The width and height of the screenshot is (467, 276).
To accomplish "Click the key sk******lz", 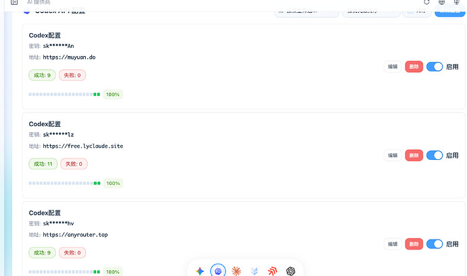I will click(58, 134).
